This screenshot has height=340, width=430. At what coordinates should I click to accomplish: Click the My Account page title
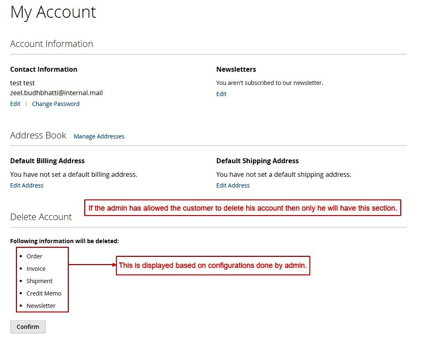click(x=53, y=12)
